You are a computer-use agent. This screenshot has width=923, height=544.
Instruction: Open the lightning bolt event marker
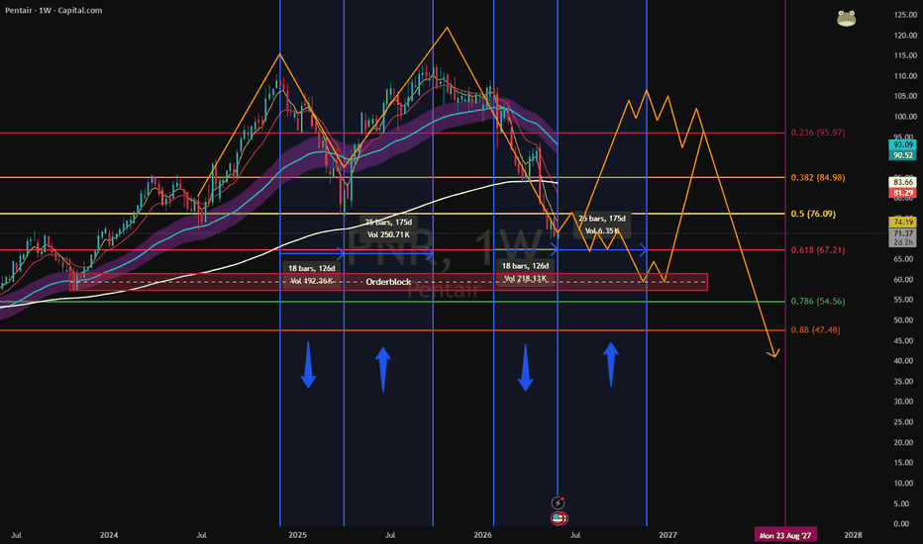coord(558,502)
